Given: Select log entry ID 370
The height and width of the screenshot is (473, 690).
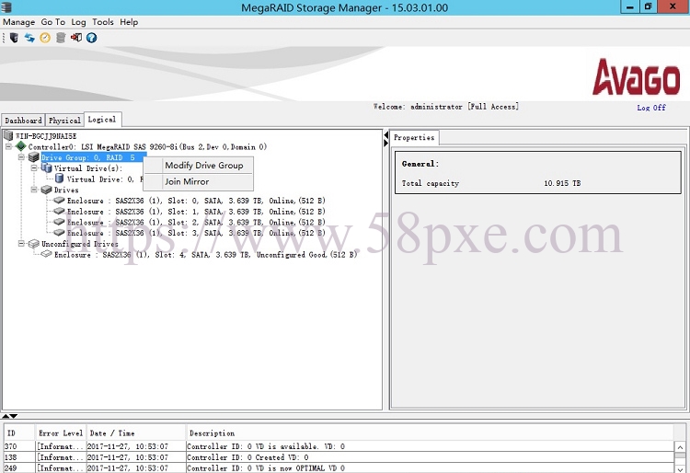Looking at the screenshot, I should (x=339, y=446).
